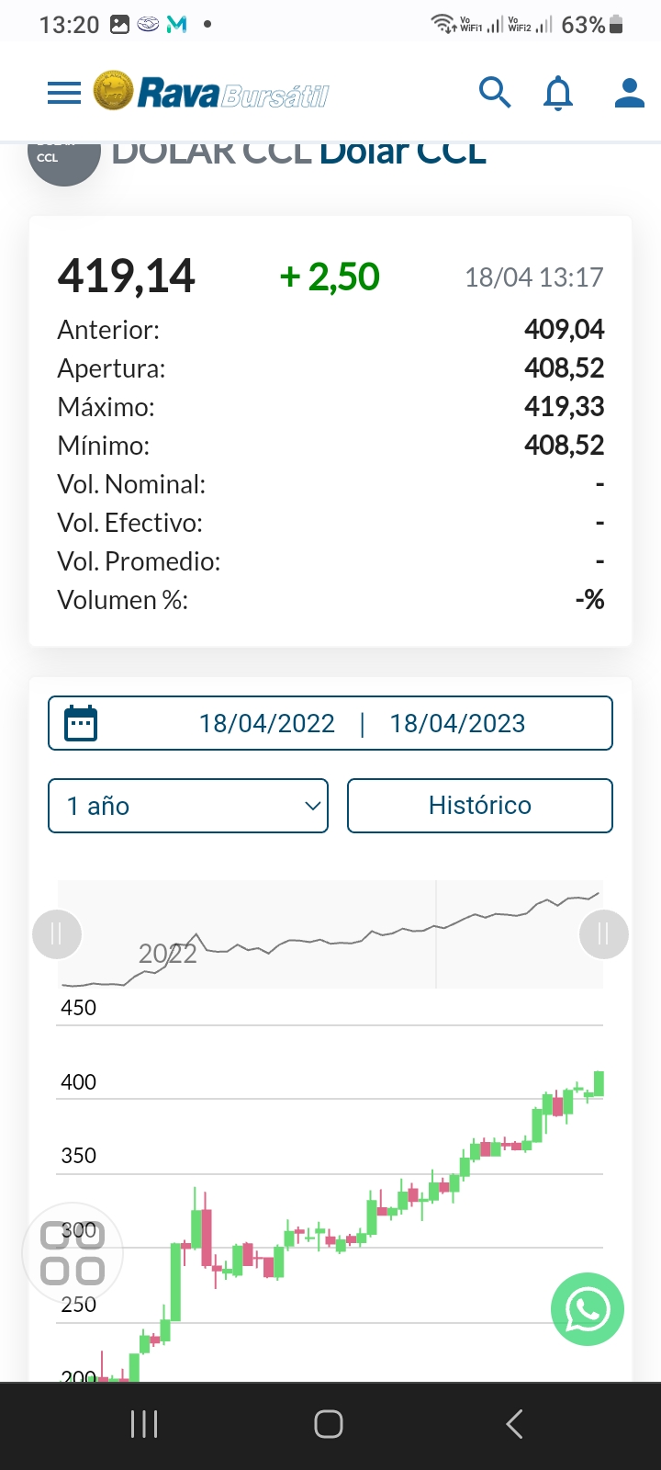661x1470 pixels.
Task: Tap the calendar icon in date range
Action: pyautogui.click(x=81, y=723)
